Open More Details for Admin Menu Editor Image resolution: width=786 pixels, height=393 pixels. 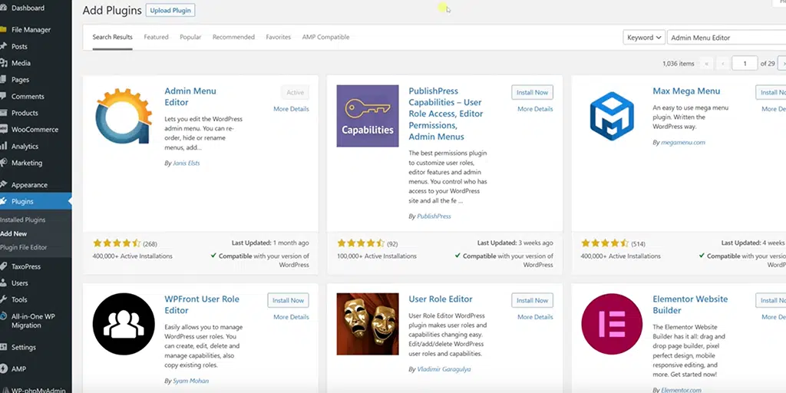coord(291,109)
